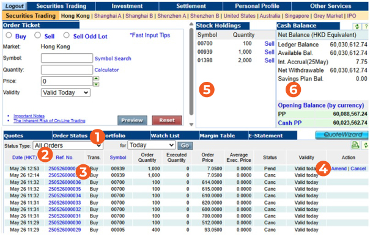Refresh the Cash Balance panel
The height and width of the screenshot is (237, 370).
357,27
